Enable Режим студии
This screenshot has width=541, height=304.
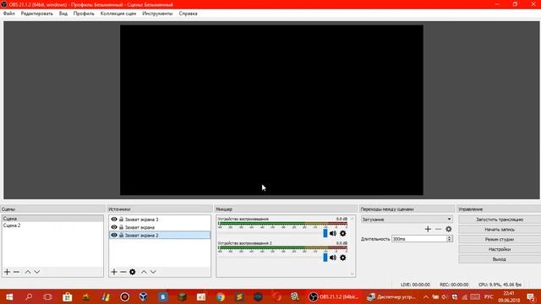(500, 239)
